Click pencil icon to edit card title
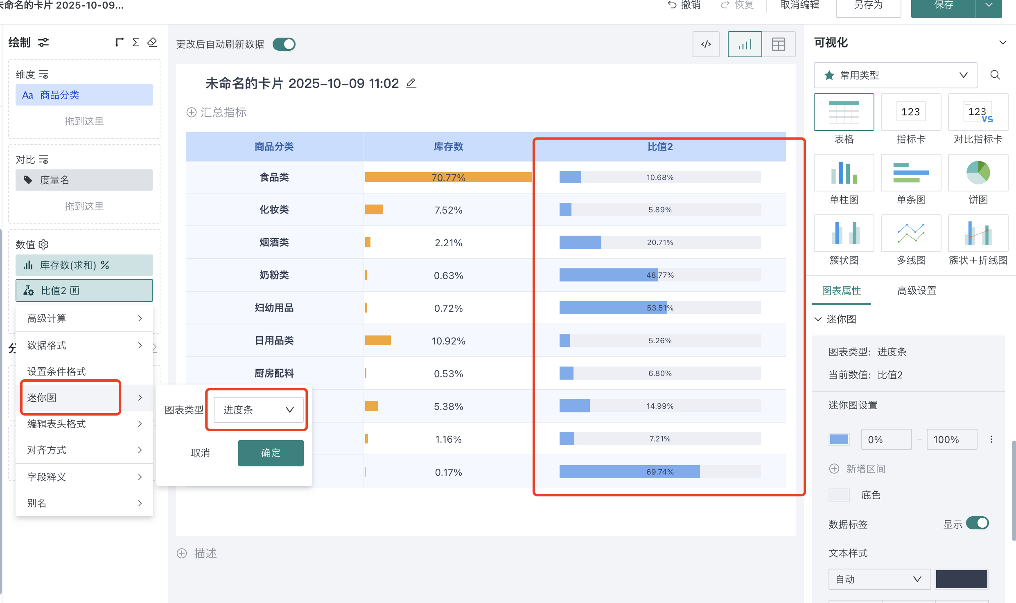 click(411, 83)
